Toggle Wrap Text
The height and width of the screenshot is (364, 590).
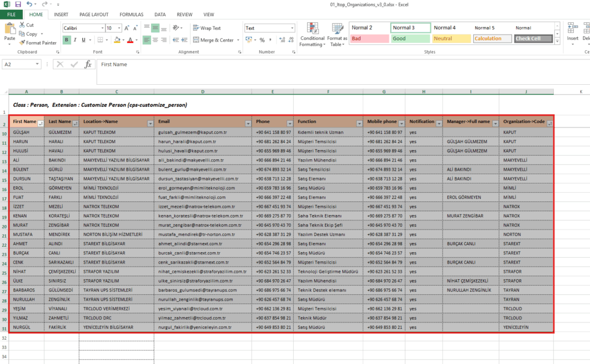(207, 28)
